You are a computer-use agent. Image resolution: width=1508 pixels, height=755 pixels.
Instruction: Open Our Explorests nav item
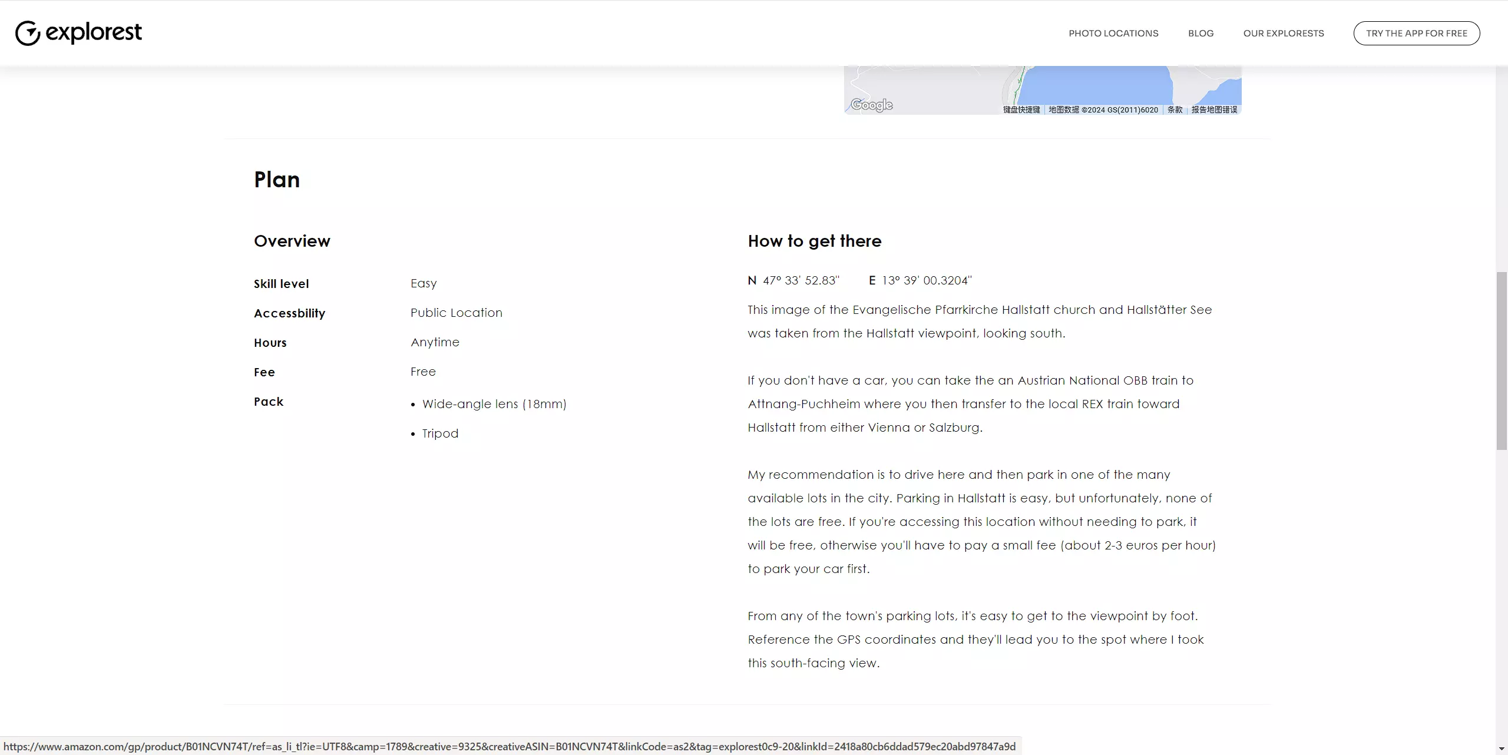pos(1284,34)
